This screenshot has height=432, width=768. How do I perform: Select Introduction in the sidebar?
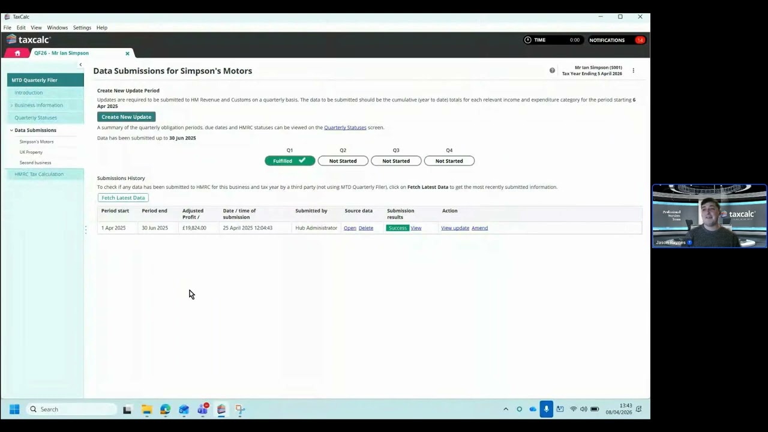pos(29,93)
